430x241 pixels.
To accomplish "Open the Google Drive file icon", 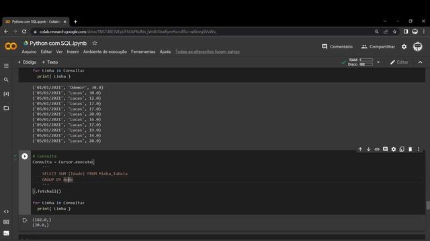I will [x=26, y=43].
